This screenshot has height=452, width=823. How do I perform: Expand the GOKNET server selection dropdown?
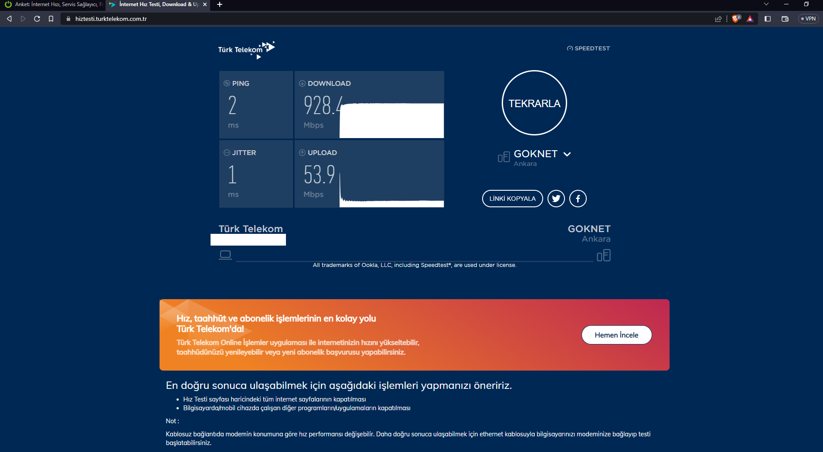coord(567,154)
